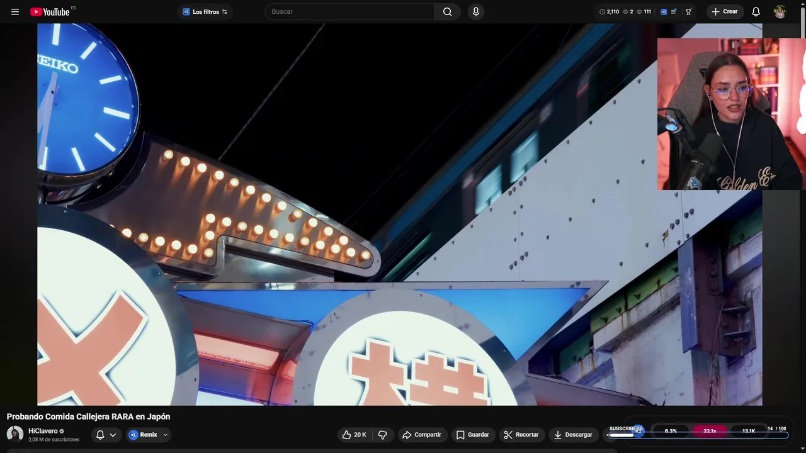Image resolution: width=806 pixels, height=453 pixels.
Task: Click the '14 / 100' counter text
Action: point(776,428)
